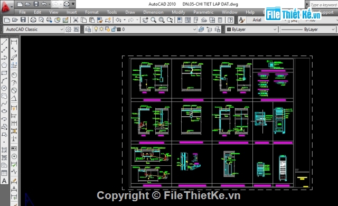The image size is (338, 206).
Task: Choose the Multiline Text tool
Action: (4, 181)
